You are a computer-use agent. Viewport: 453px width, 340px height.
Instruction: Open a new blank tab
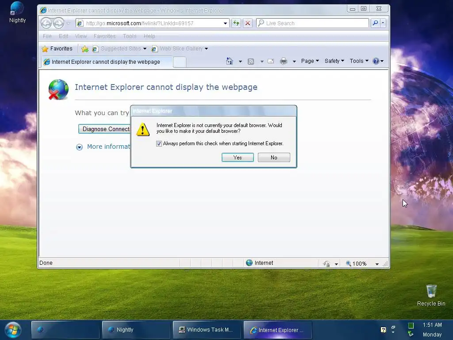(180, 62)
